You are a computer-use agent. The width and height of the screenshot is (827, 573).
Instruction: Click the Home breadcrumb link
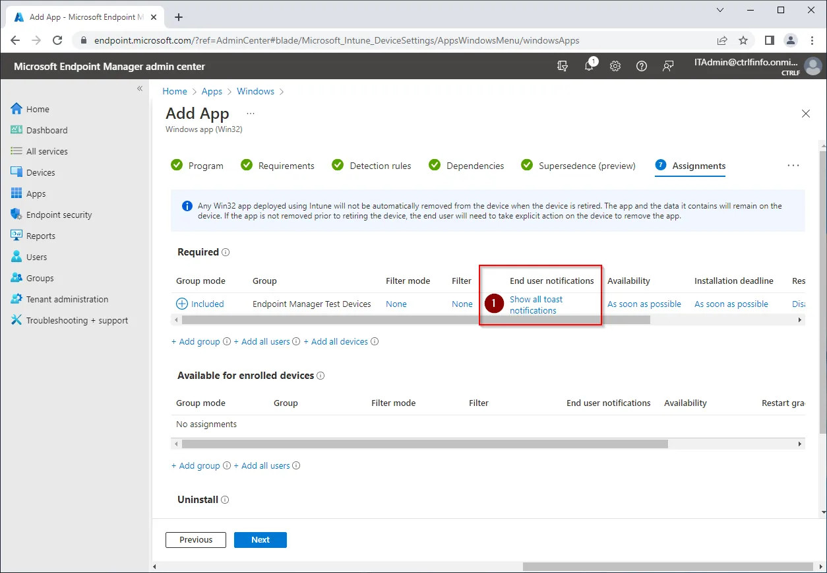(175, 92)
